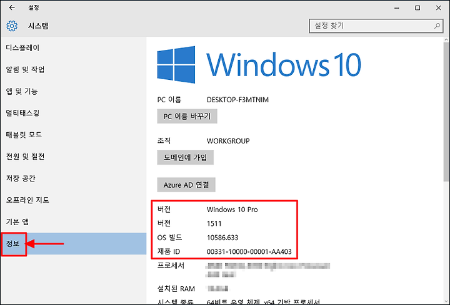Click the PC 이름 바꾸기 button

pos(187,116)
